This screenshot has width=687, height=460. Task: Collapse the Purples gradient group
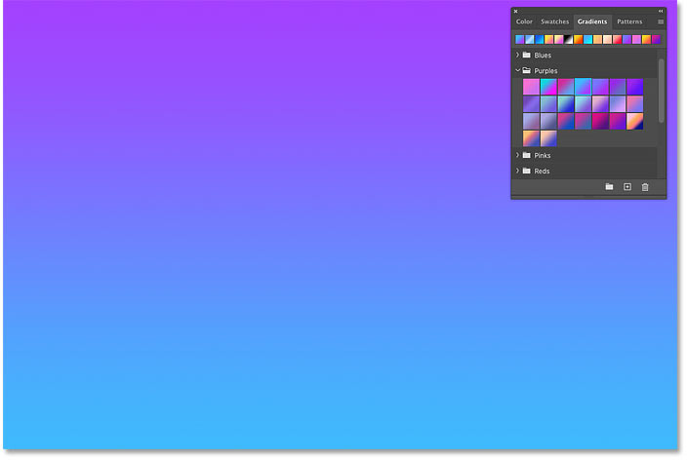(x=517, y=70)
